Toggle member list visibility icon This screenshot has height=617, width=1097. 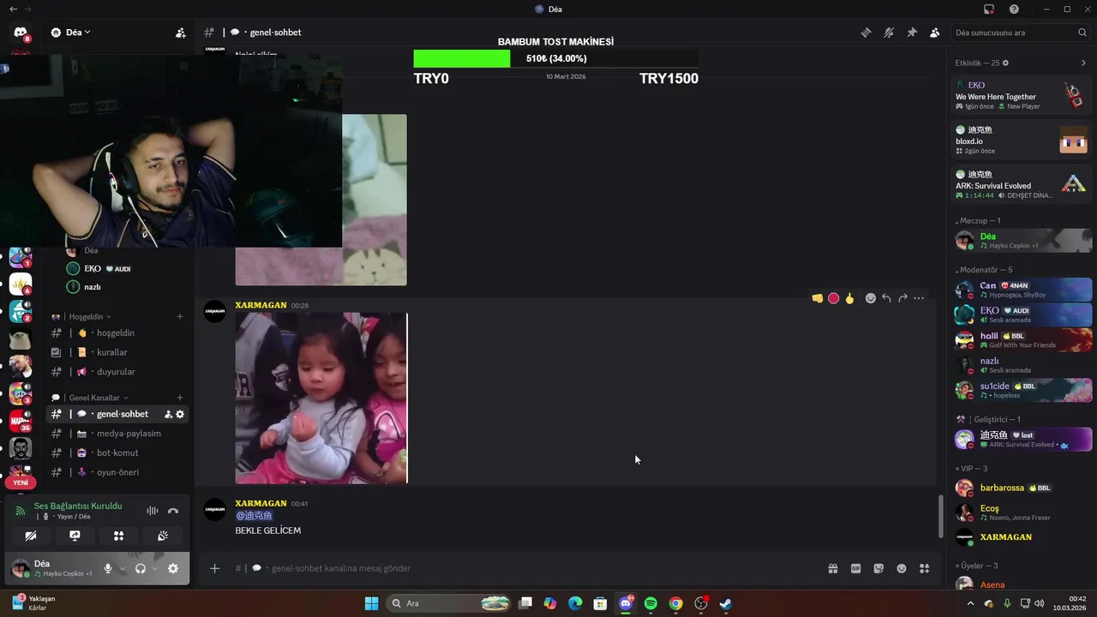pos(935,33)
